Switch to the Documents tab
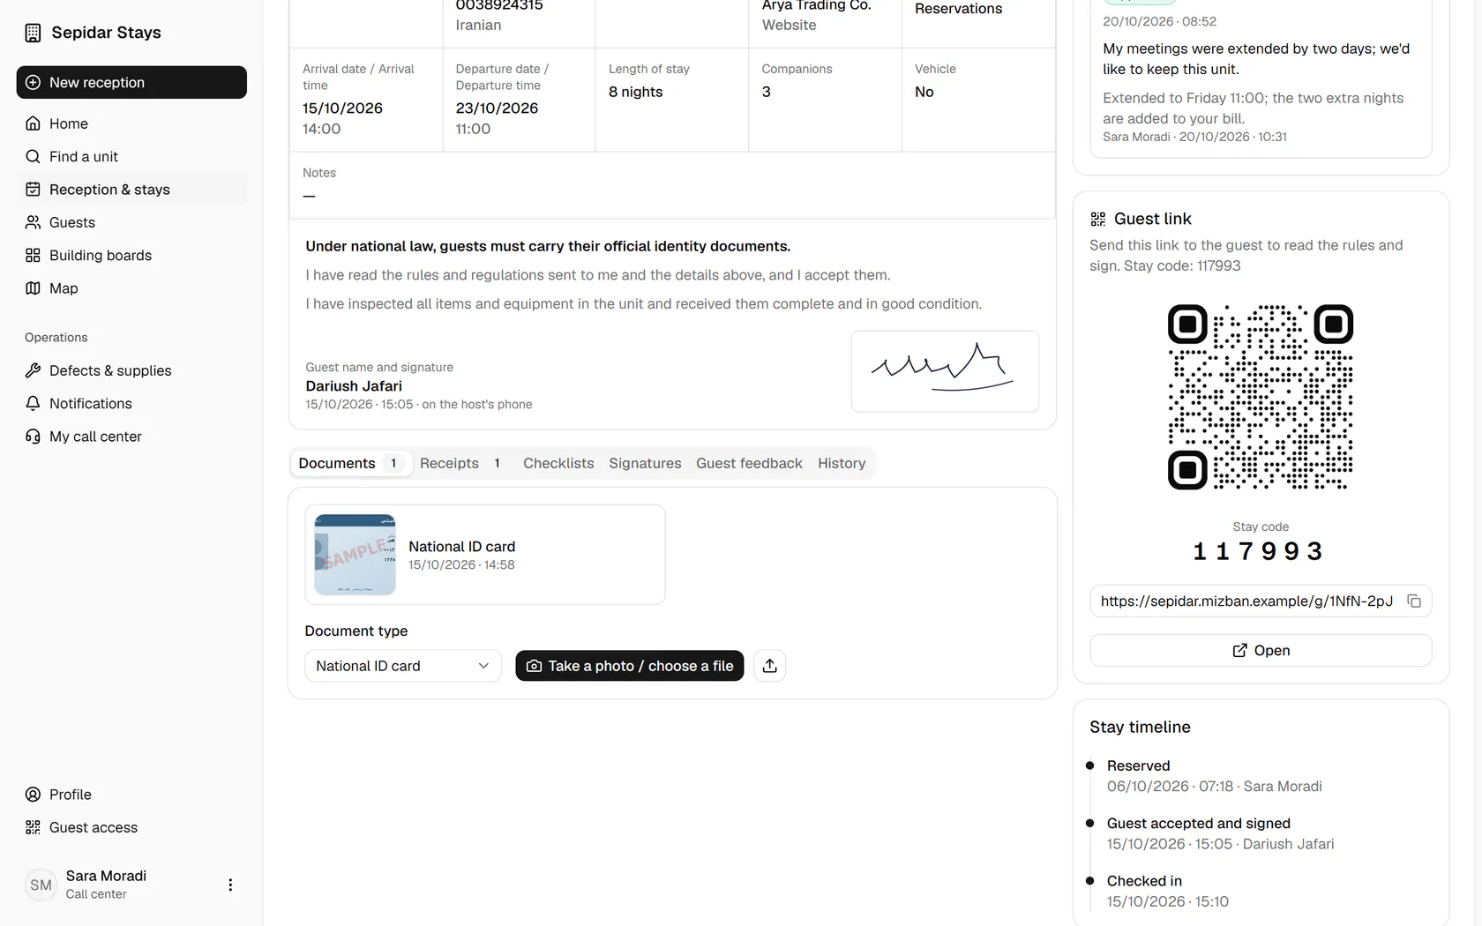This screenshot has height=926, width=1482. (x=351, y=463)
